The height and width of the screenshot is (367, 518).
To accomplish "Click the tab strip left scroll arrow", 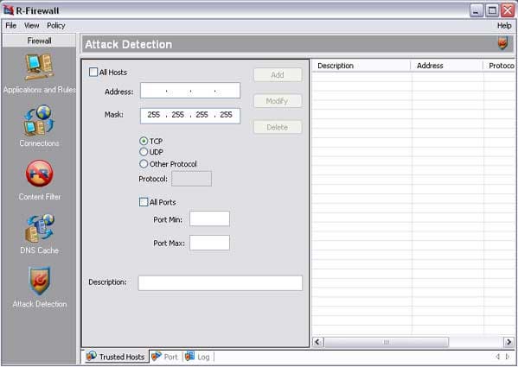I will click(x=497, y=357).
